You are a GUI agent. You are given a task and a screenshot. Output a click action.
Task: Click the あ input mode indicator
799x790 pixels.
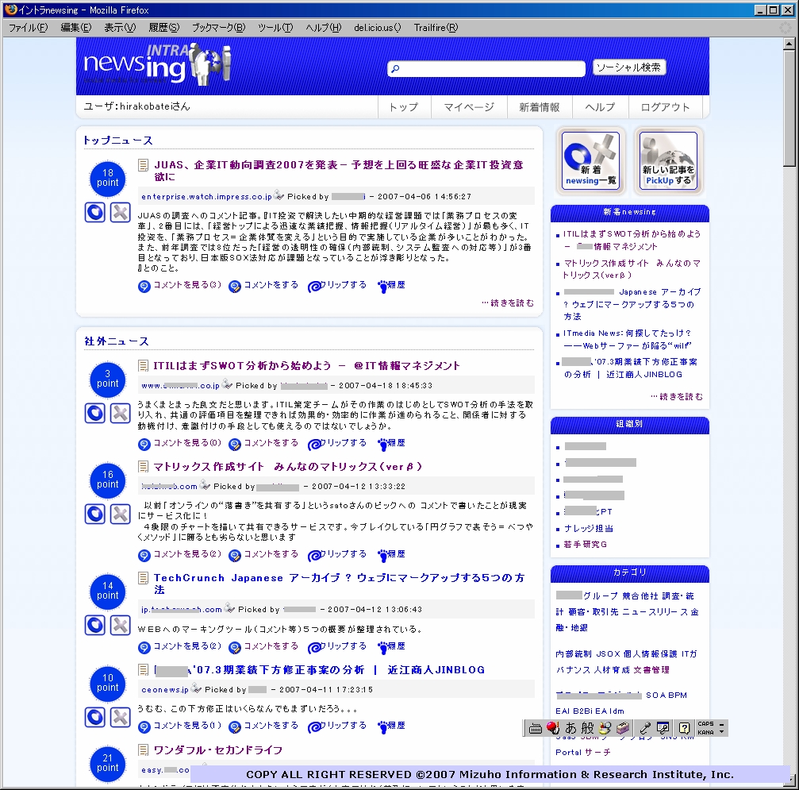(x=571, y=728)
